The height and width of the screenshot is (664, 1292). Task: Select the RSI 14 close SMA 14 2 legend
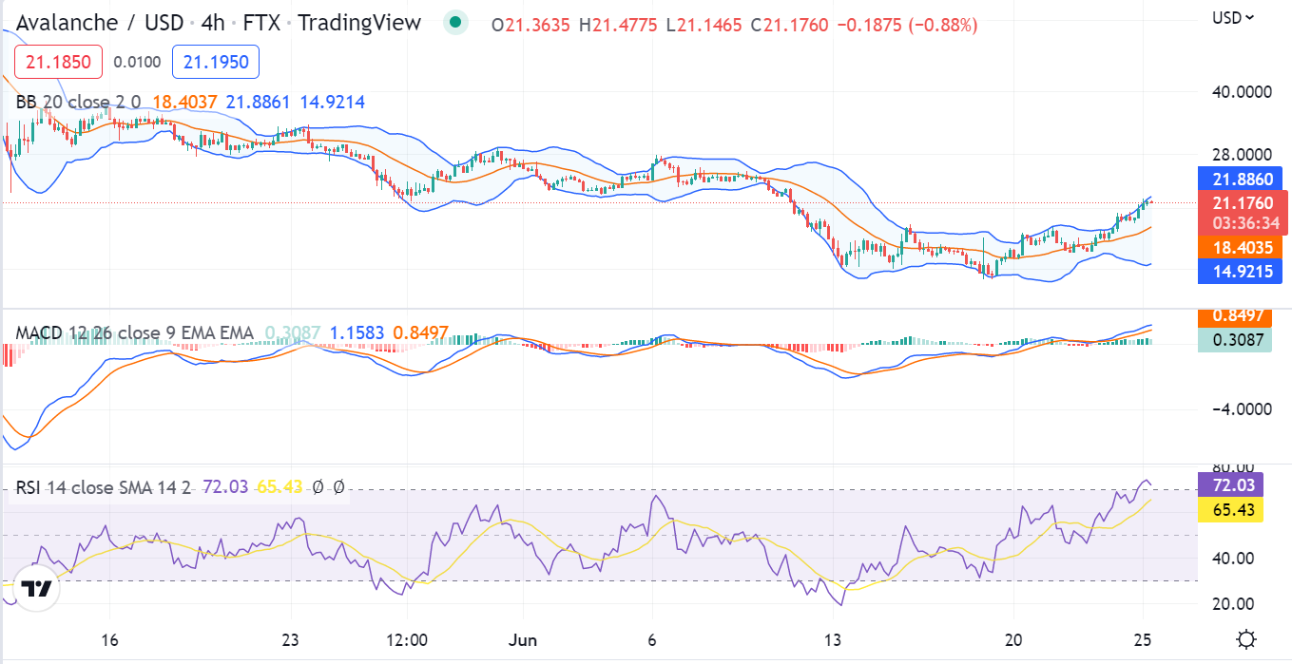pyautogui.click(x=104, y=487)
